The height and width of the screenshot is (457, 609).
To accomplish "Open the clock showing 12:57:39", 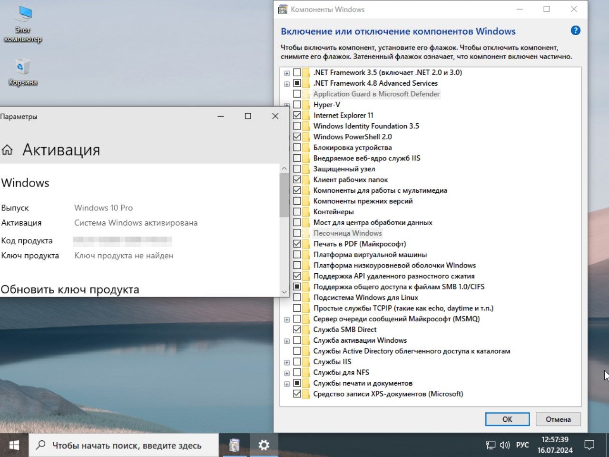I will pos(555,445).
